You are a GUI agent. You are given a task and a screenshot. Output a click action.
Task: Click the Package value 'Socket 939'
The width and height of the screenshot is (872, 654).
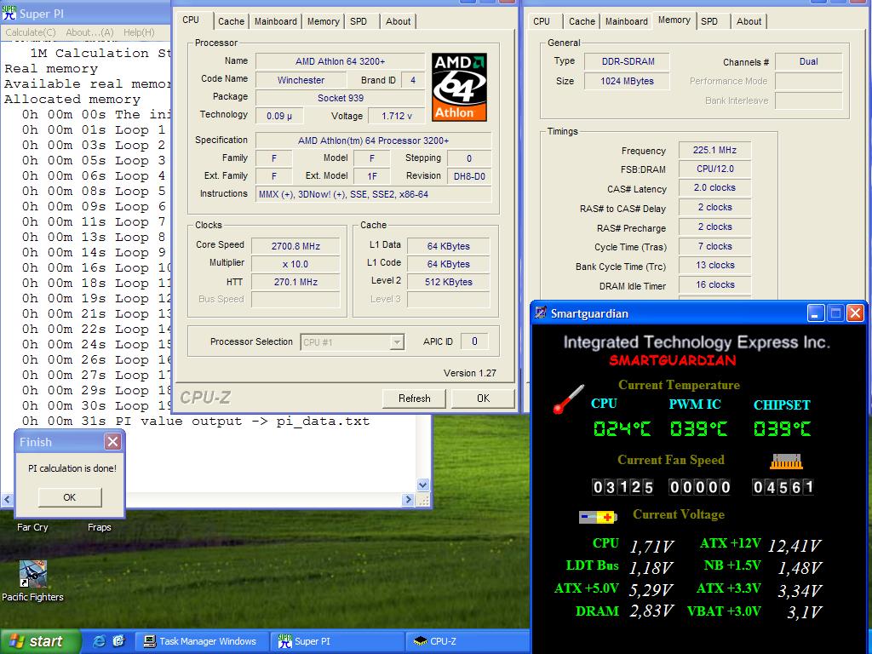click(x=341, y=98)
